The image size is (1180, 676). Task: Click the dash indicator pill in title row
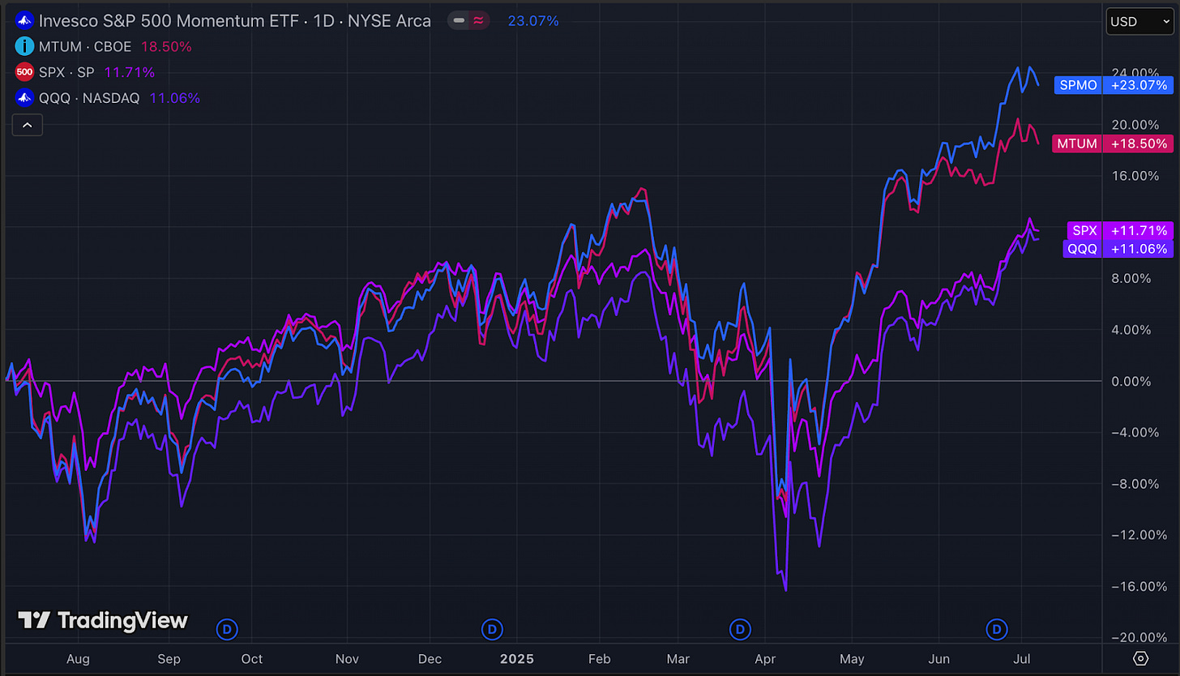pyautogui.click(x=460, y=20)
